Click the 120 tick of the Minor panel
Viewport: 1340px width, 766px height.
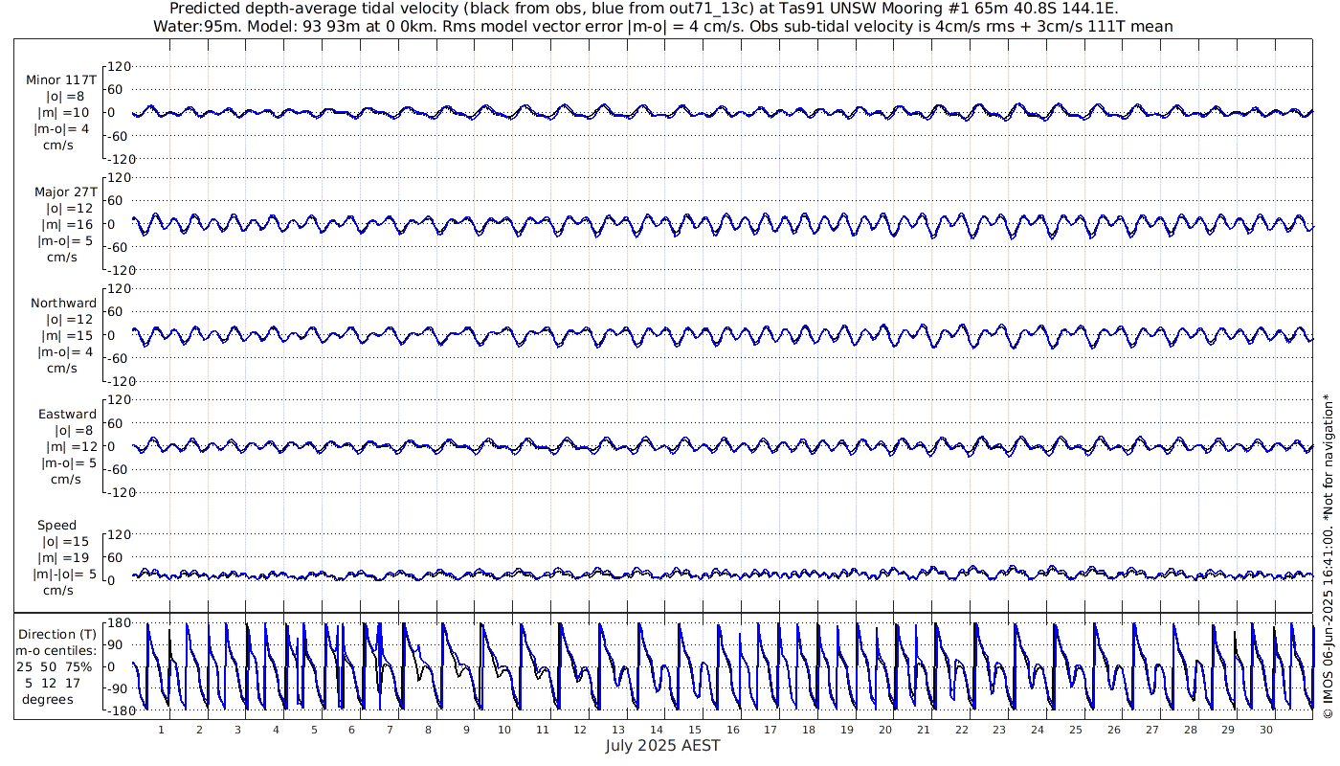click(x=117, y=67)
